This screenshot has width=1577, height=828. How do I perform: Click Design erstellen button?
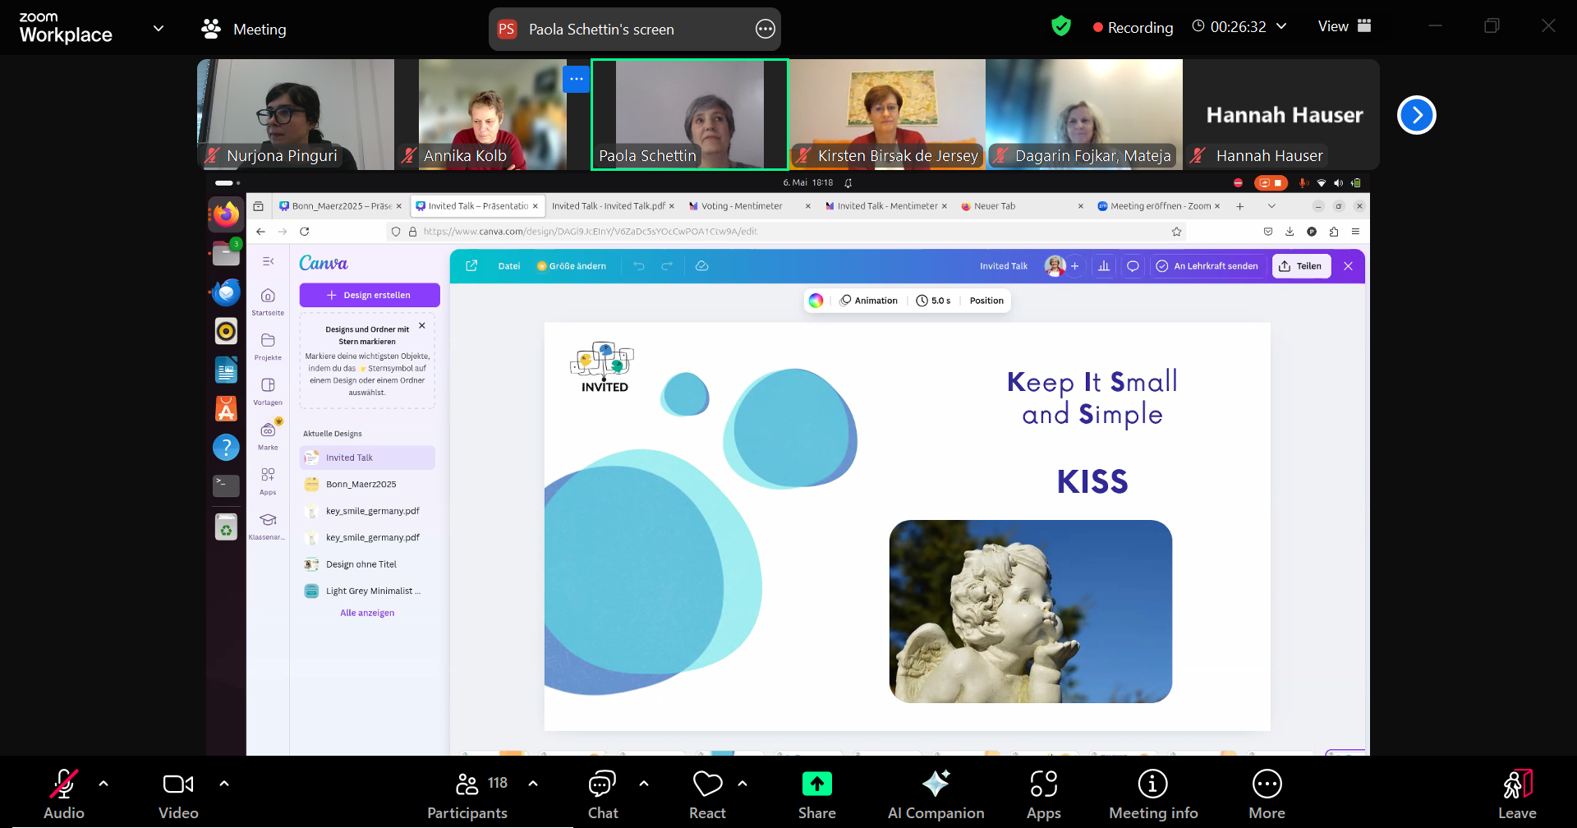coord(370,295)
